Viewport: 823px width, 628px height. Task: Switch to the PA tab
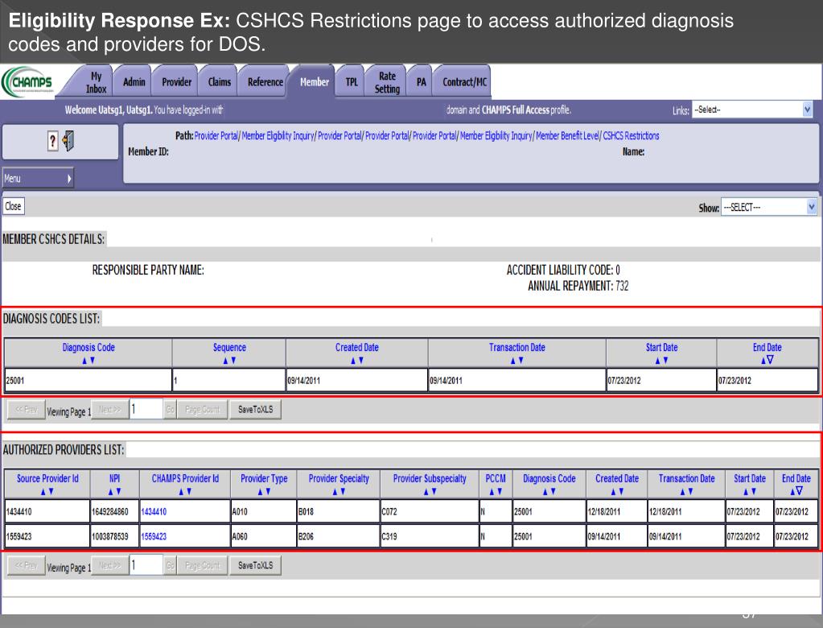(421, 82)
